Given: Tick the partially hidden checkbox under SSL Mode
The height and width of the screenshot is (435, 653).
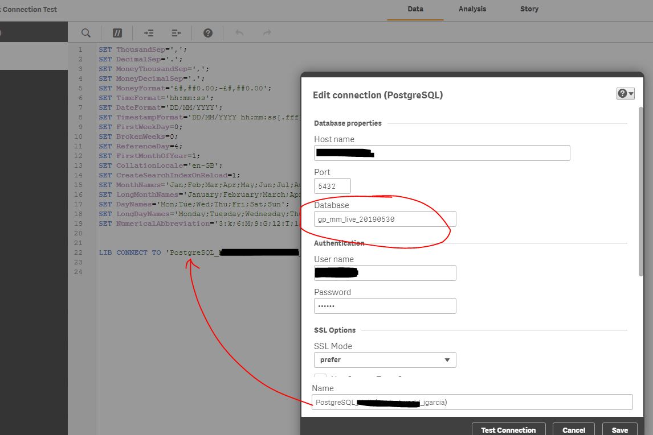Looking at the screenshot, I should click(x=320, y=377).
